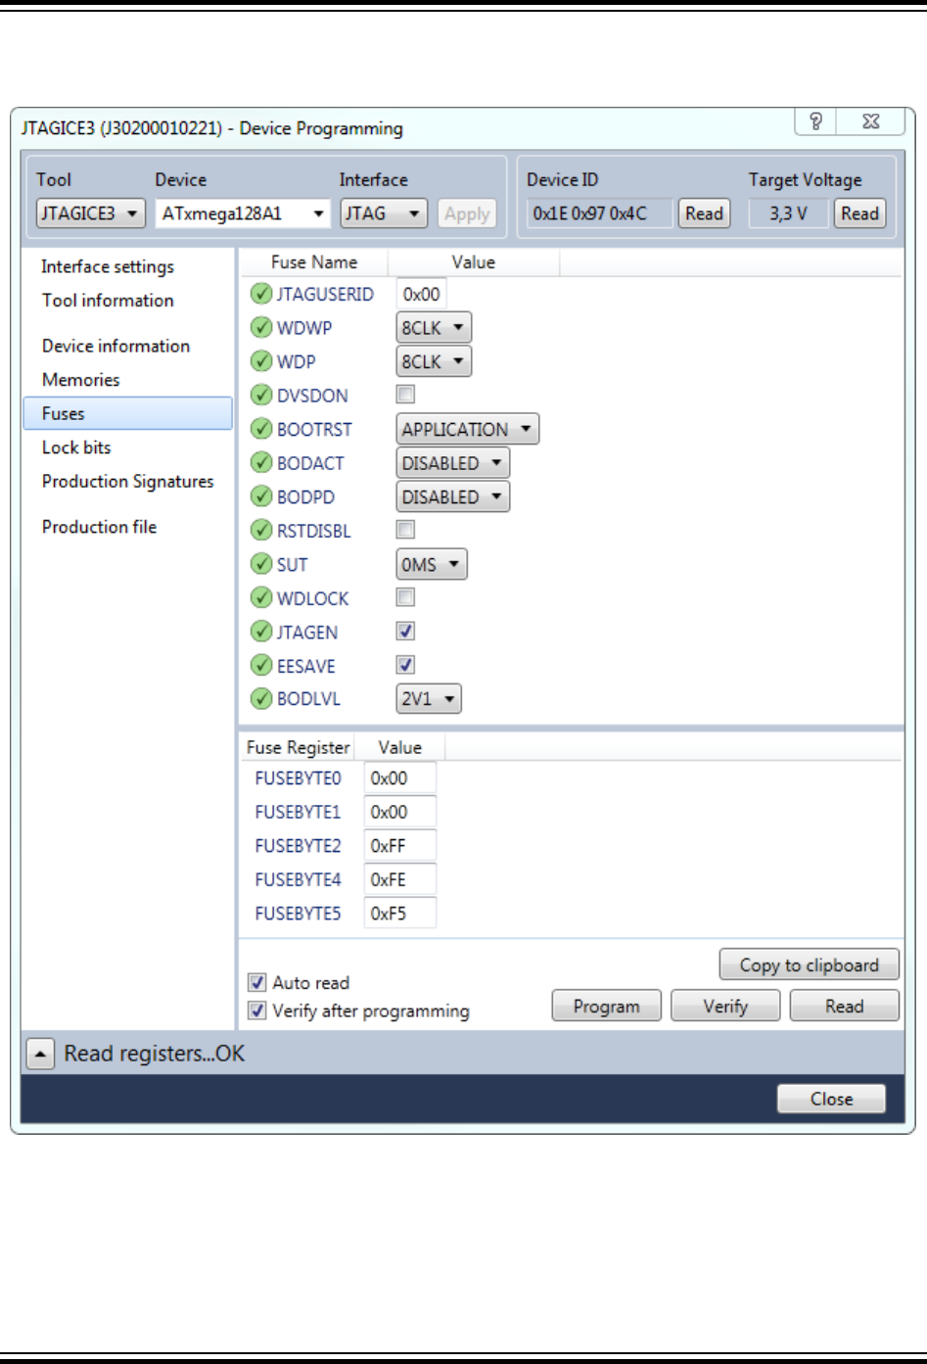Image resolution: width=927 pixels, height=1364 pixels.
Task: Click the green check icon beside DVSDON
Action: pos(261,395)
